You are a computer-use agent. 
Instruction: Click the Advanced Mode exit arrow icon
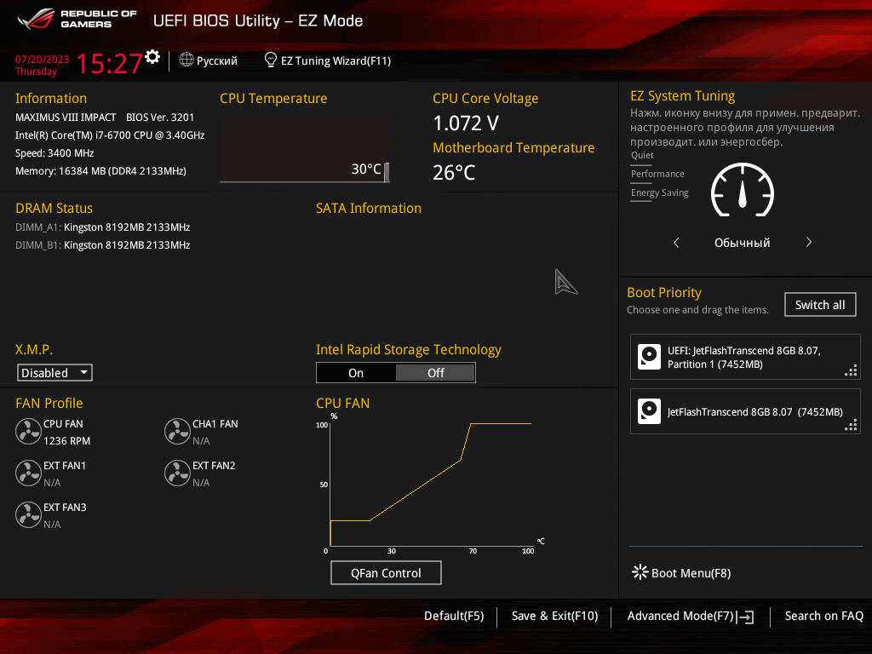745,617
